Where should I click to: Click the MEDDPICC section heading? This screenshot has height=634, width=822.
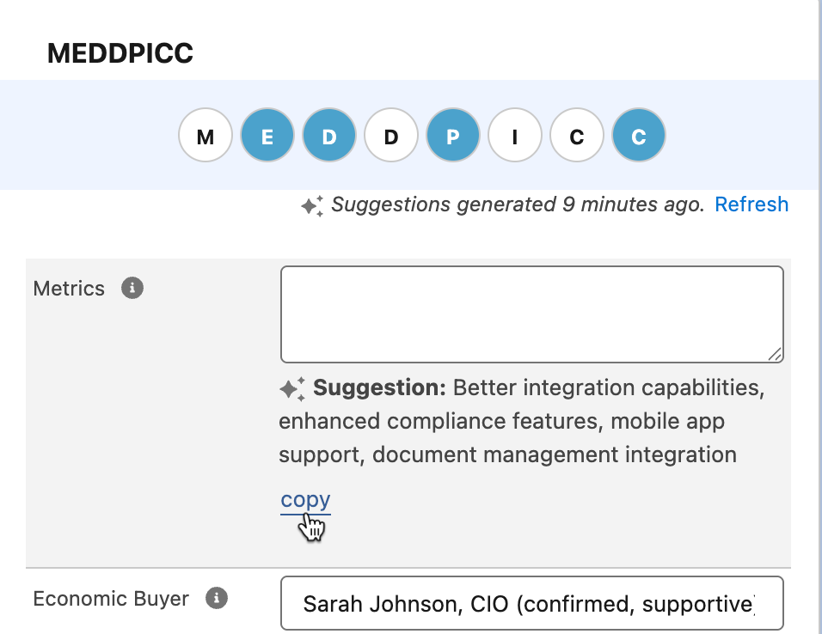pos(120,53)
